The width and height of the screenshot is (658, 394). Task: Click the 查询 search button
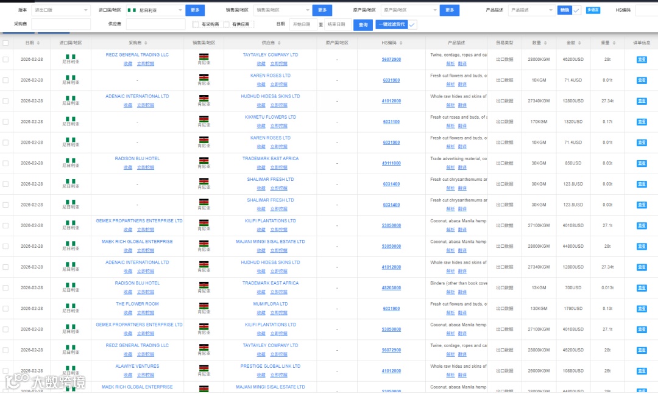363,25
